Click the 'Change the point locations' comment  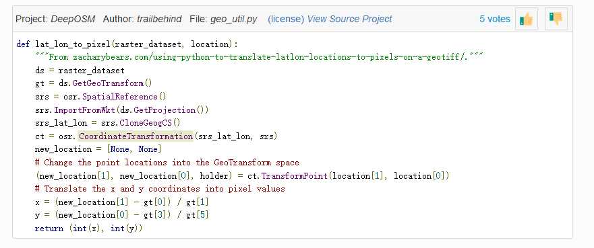tap(167, 163)
